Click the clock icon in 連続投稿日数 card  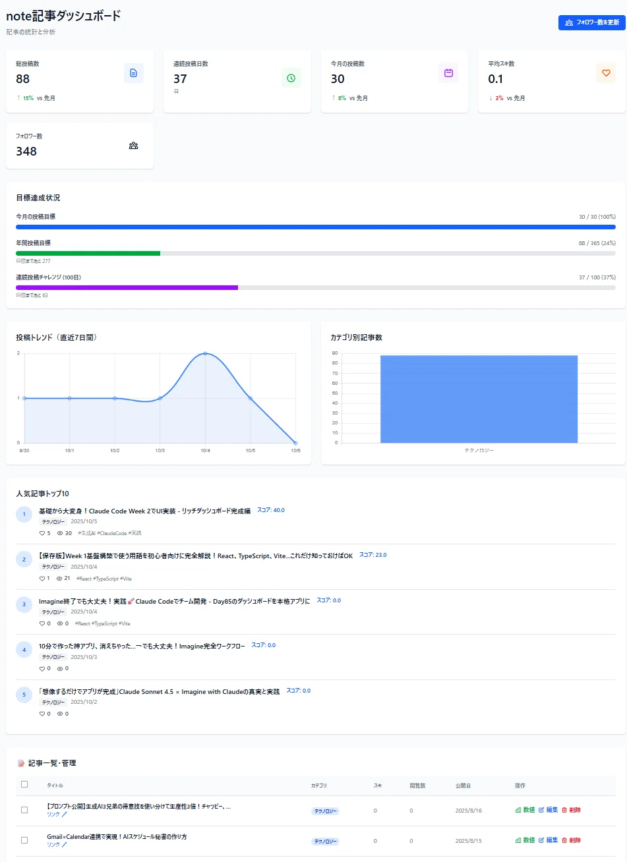pyautogui.click(x=291, y=78)
